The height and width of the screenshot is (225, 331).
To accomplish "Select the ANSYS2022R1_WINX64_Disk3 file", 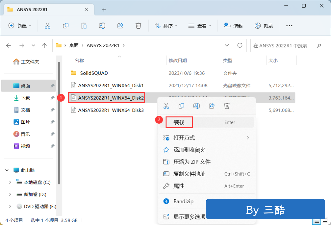I will point(111,110).
